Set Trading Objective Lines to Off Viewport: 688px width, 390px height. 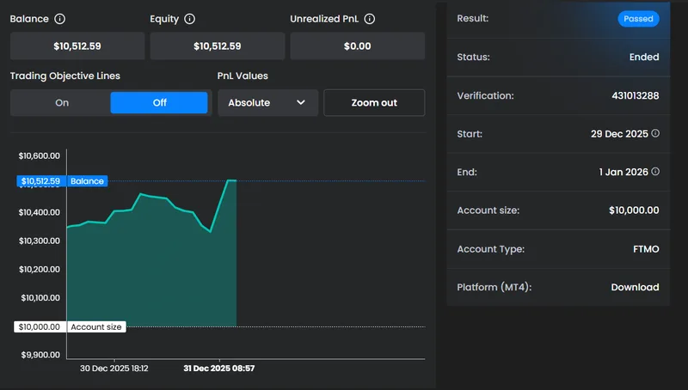click(x=159, y=102)
